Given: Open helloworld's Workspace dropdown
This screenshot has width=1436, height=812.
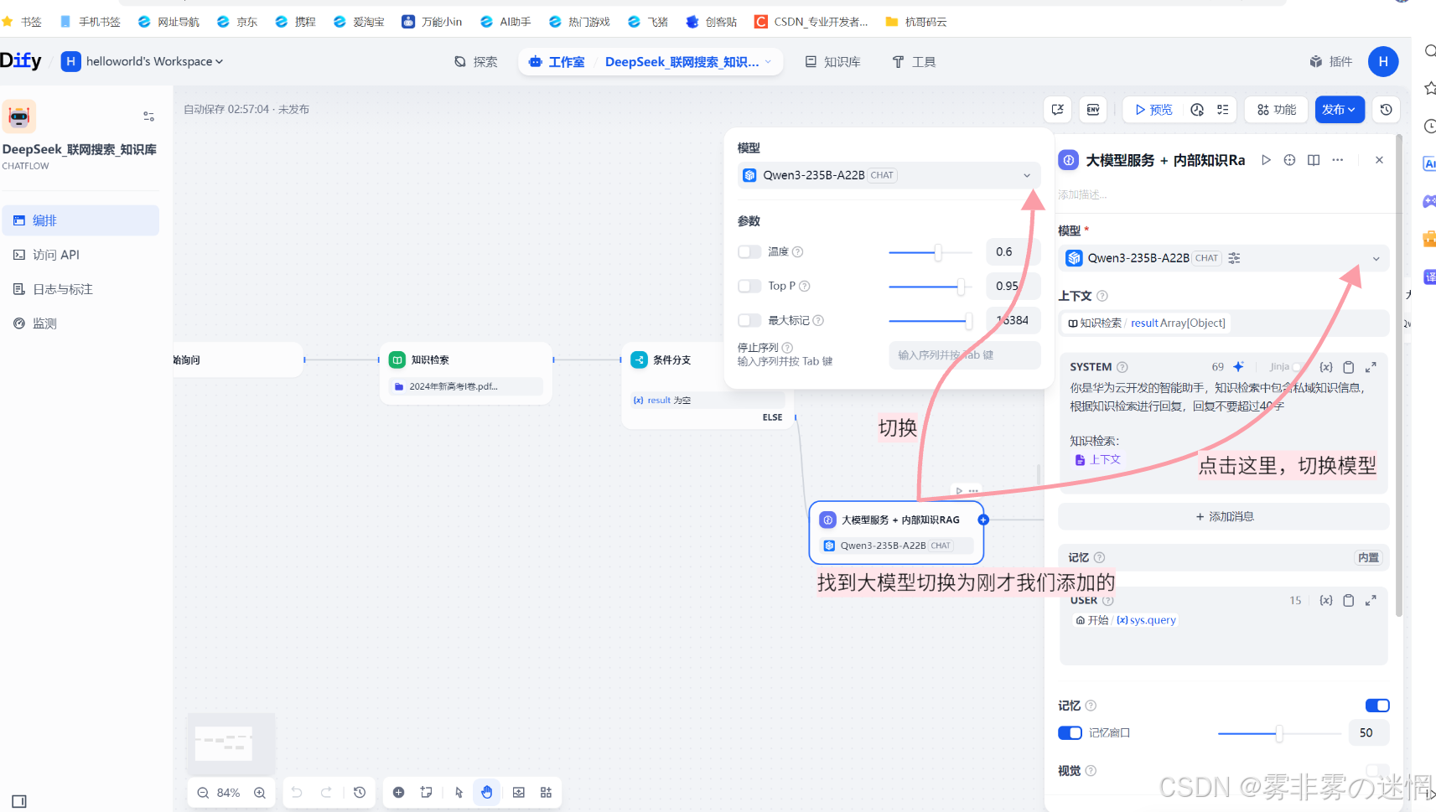Looking at the screenshot, I should (143, 61).
